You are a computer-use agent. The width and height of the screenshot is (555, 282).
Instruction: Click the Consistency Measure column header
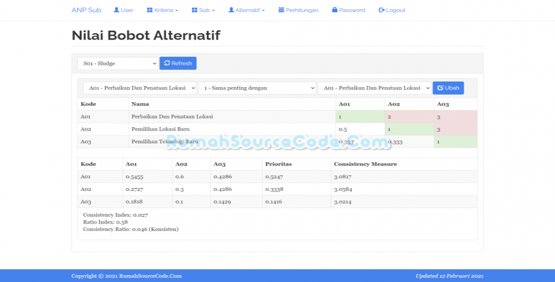point(404,164)
